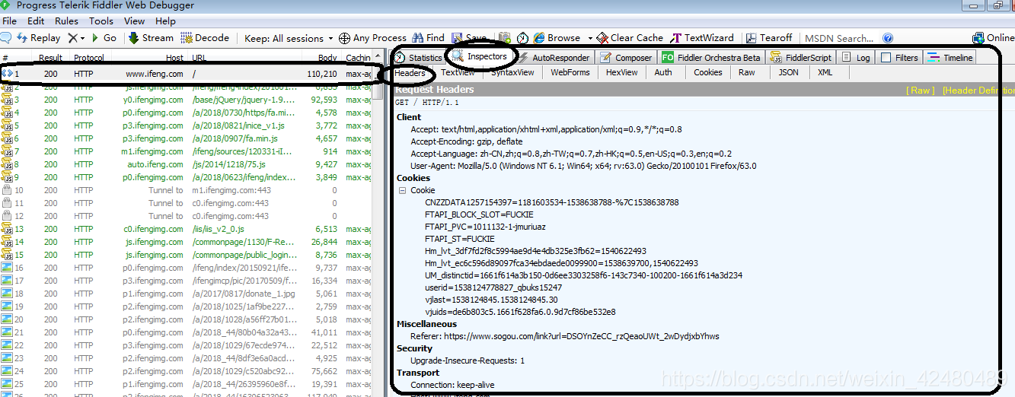Select the XML inspector tab

tap(825, 73)
